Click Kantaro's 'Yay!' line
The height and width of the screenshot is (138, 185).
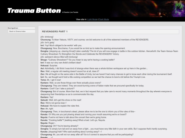47,97
